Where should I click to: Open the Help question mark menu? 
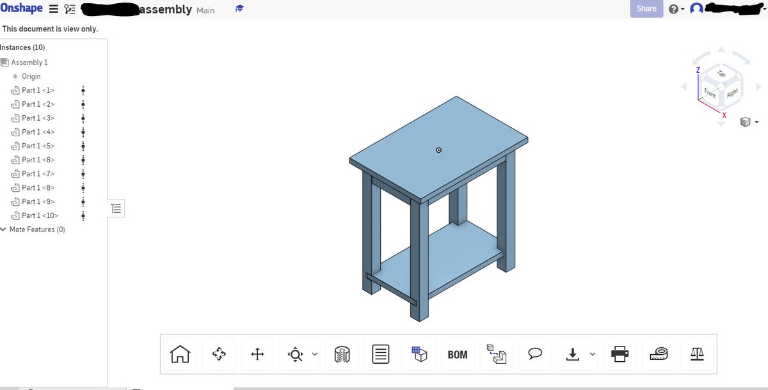coord(676,9)
